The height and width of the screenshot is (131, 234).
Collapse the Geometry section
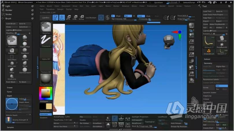[208, 63]
